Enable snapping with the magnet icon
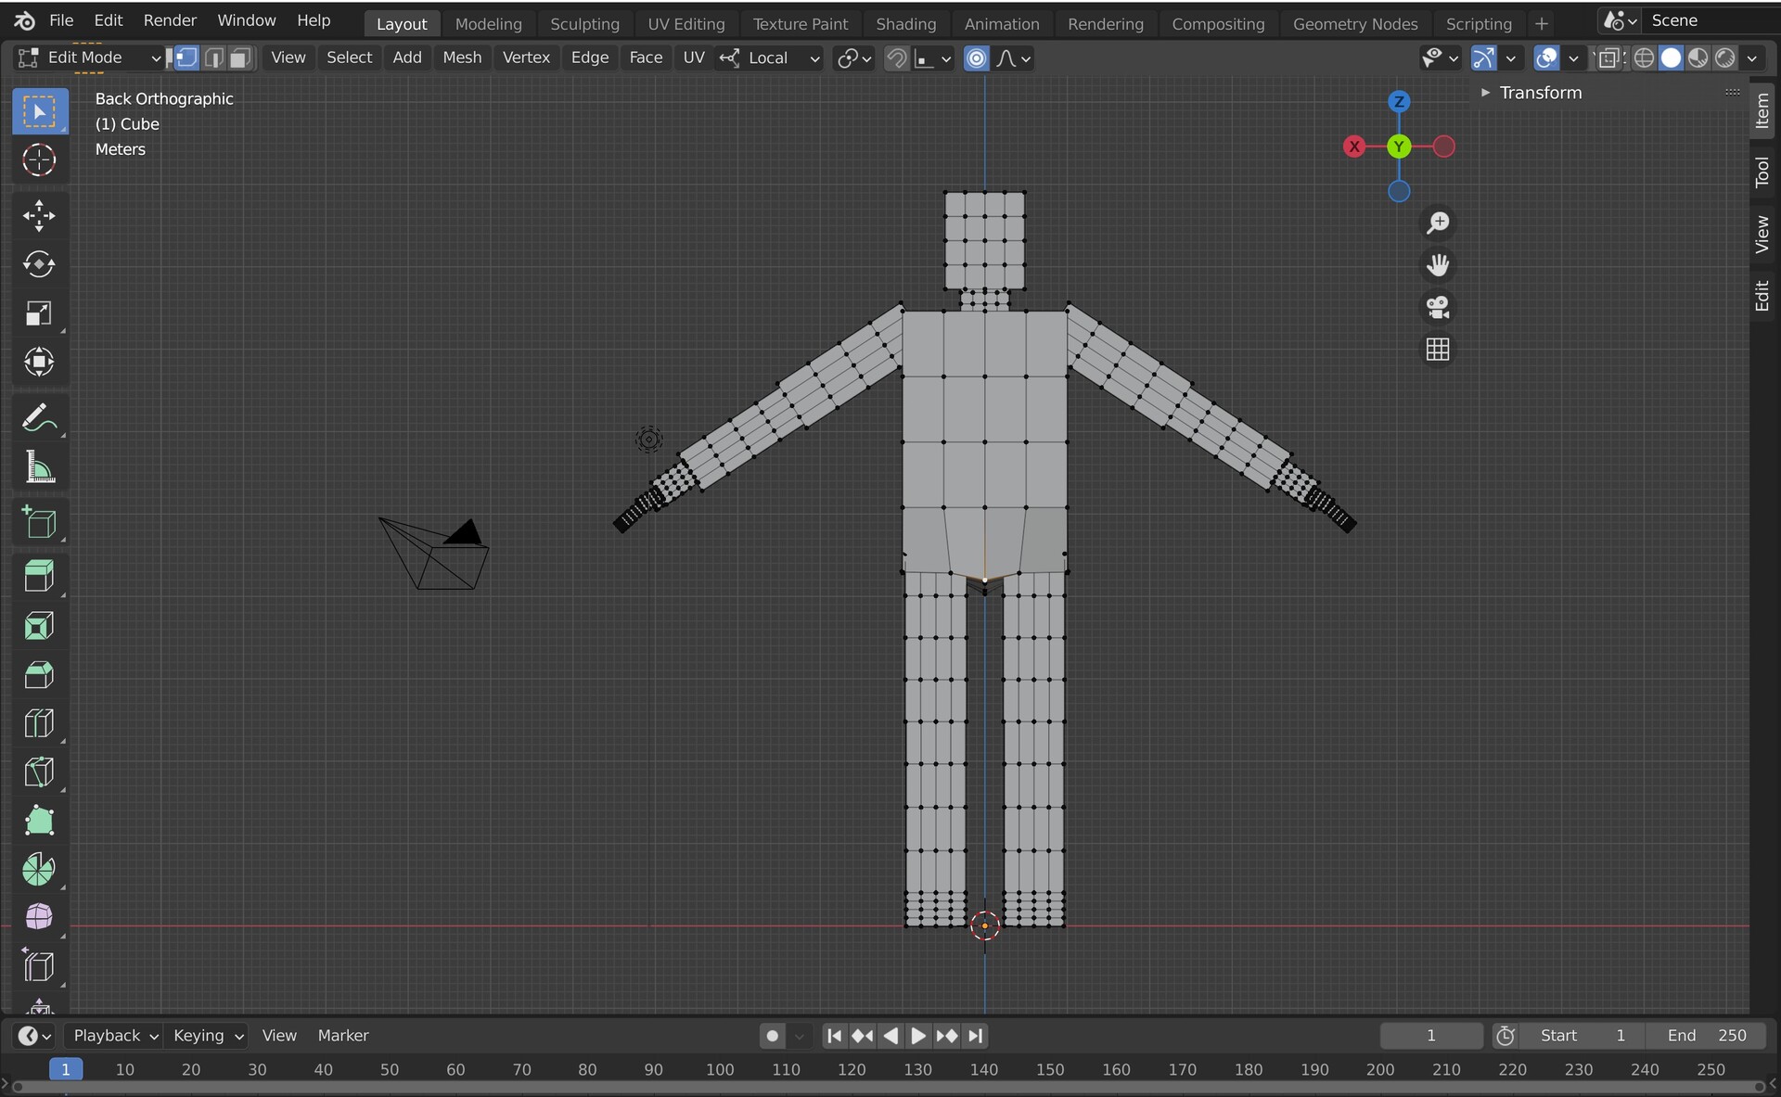Viewport: 1781px width, 1097px height. click(896, 57)
